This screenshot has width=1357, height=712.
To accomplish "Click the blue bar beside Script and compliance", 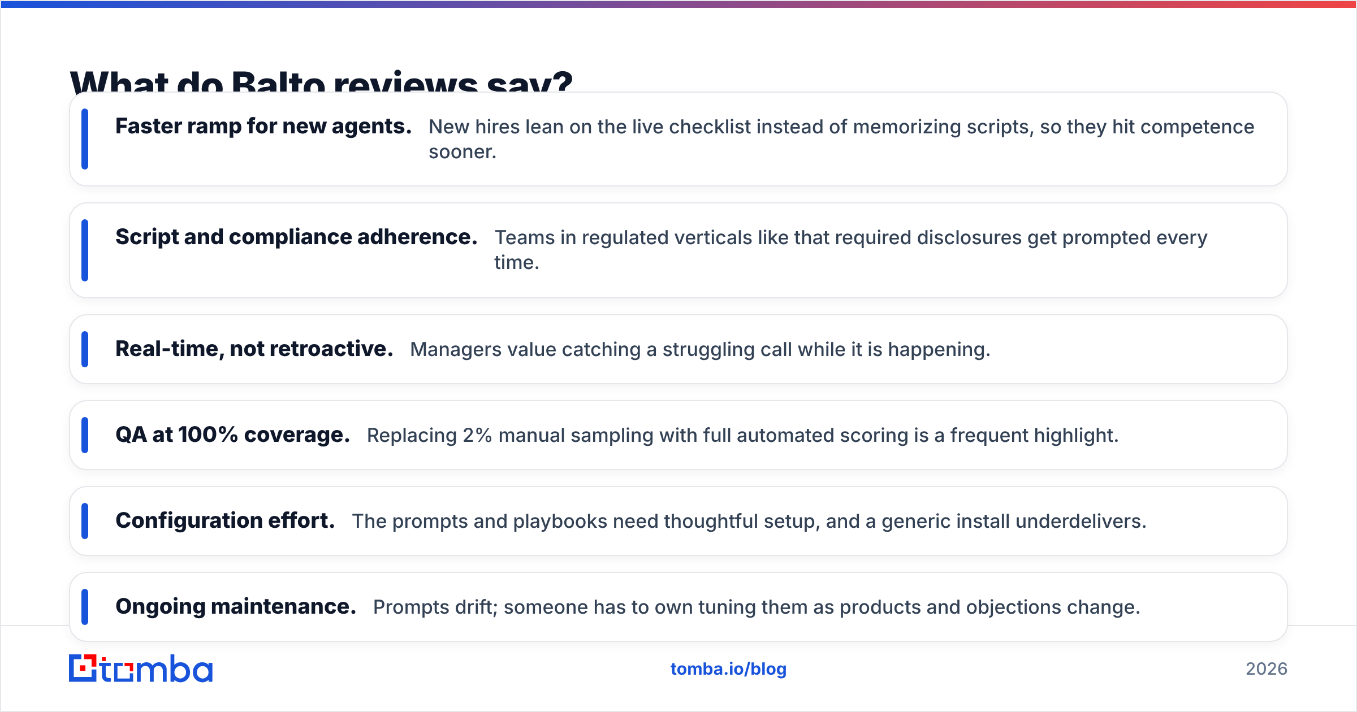I will click(85, 250).
